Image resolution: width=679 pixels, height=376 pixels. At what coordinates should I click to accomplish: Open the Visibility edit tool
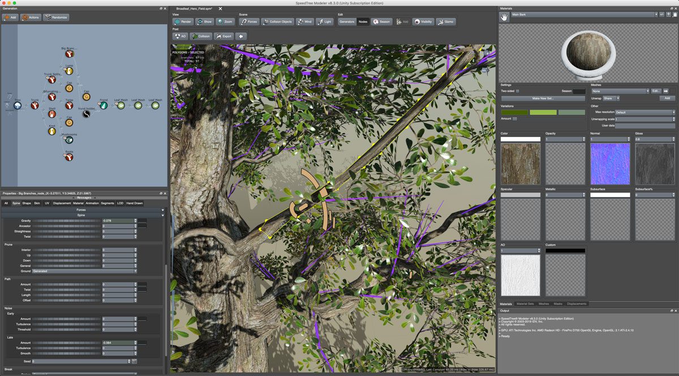point(423,22)
